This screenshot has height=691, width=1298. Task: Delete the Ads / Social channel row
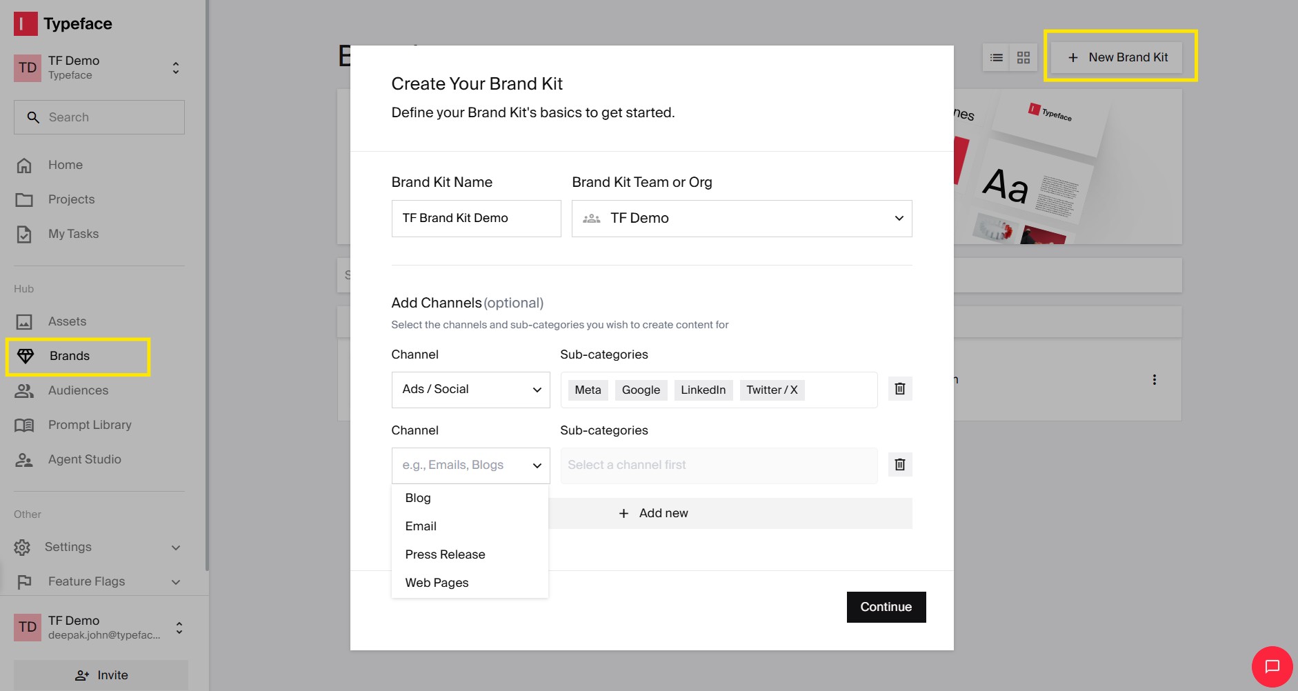point(900,389)
